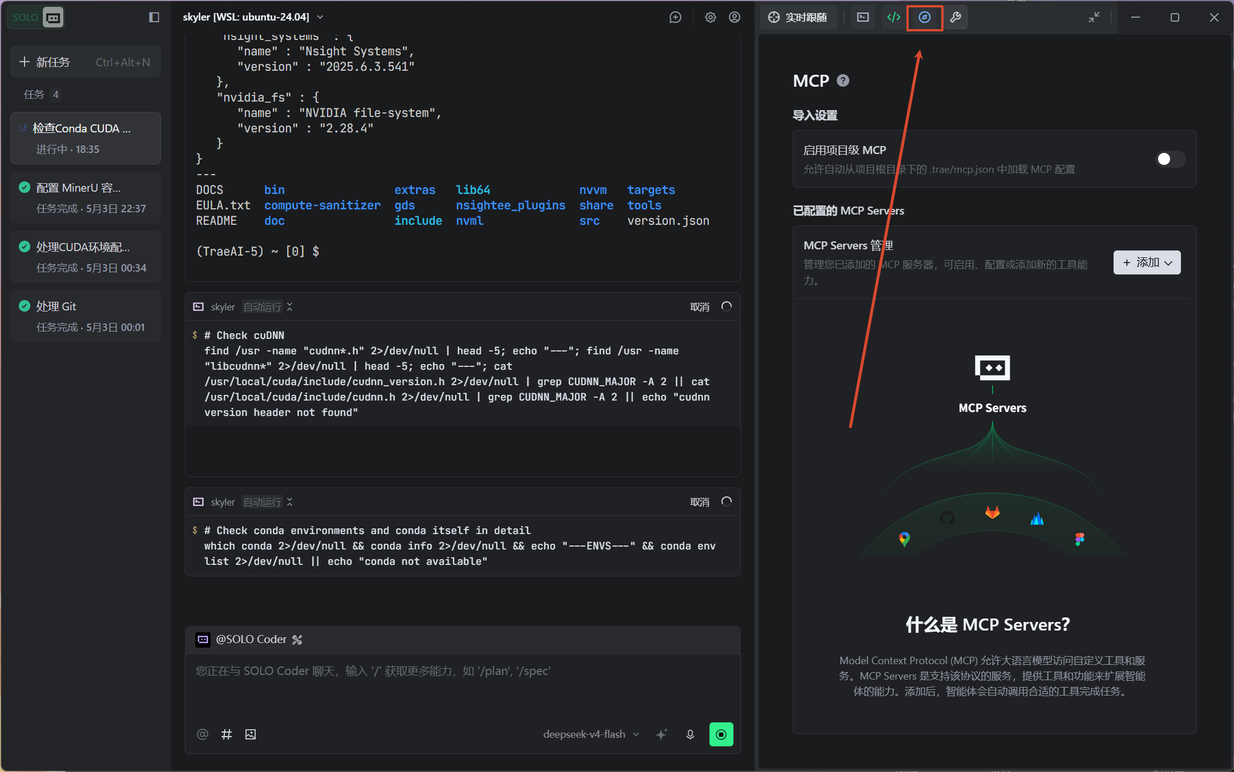Click terminal icon on the cuDNN command card
Viewport: 1234px width, 772px height.
coord(199,307)
